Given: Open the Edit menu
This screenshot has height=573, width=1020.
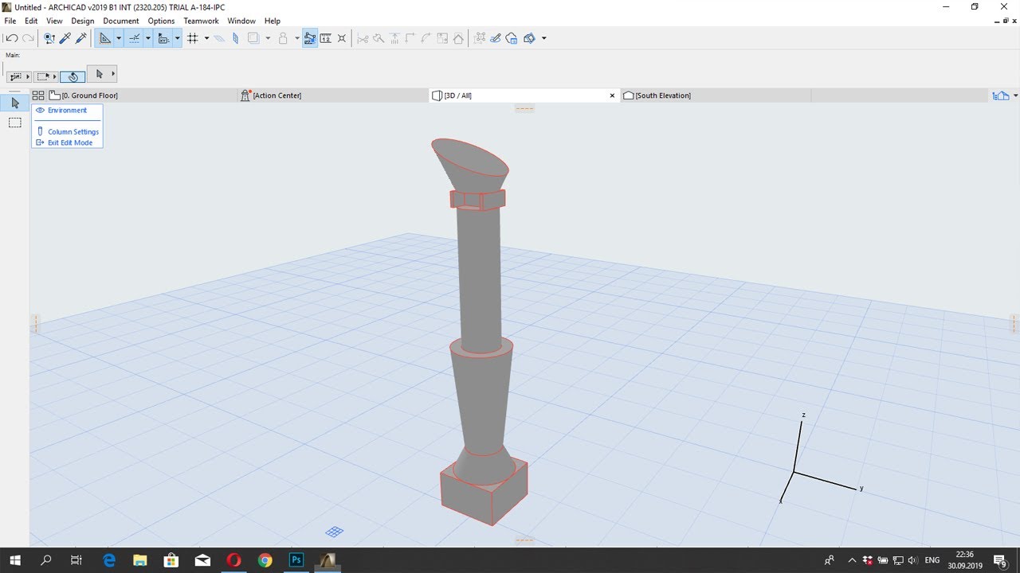Looking at the screenshot, I should (31, 21).
